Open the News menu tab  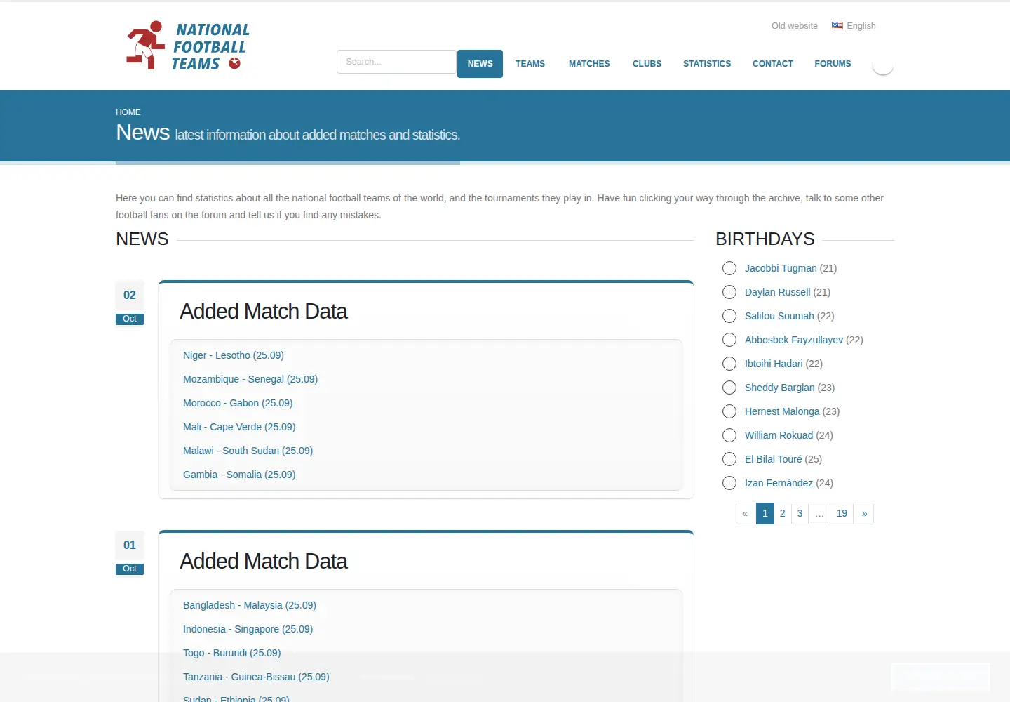(x=480, y=64)
